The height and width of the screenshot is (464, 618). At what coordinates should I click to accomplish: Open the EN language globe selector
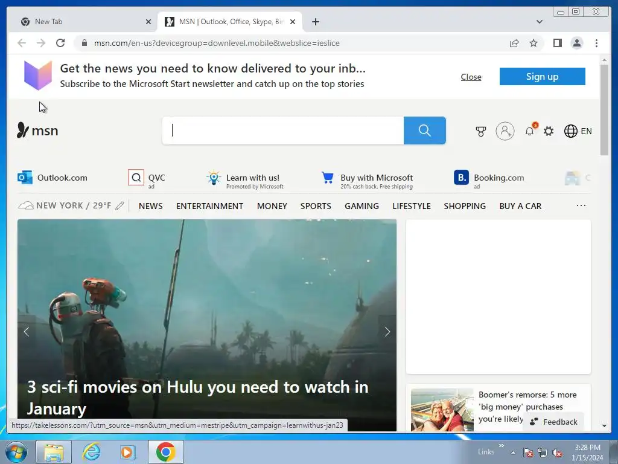578,131
